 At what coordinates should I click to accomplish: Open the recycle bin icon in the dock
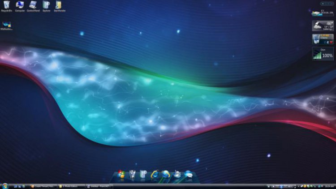132,174
